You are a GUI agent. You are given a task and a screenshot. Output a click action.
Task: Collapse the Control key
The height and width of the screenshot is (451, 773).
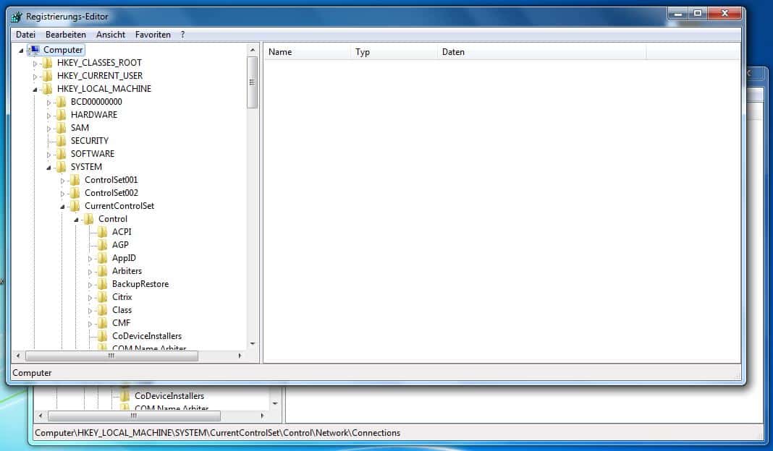pyautogui.click(x=77, y=220)
